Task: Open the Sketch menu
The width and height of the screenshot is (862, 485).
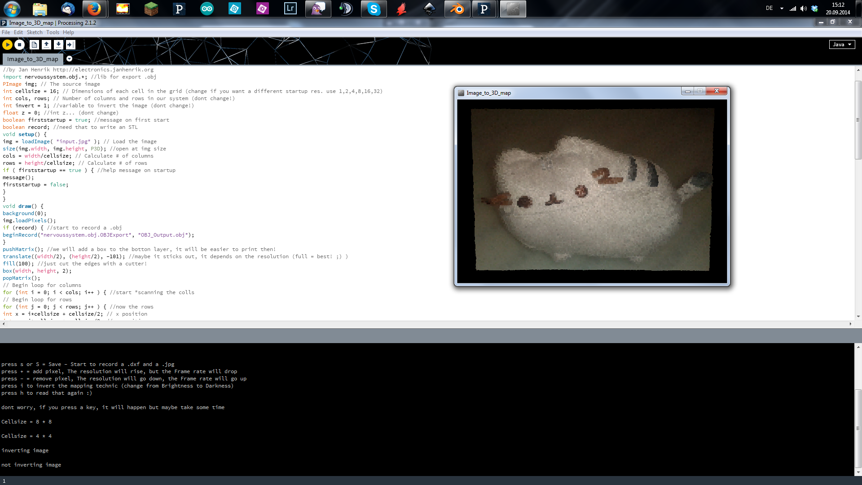Action: 35,32
